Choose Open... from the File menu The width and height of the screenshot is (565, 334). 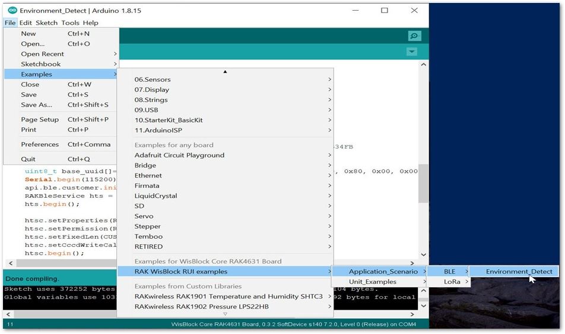(61, 44)
